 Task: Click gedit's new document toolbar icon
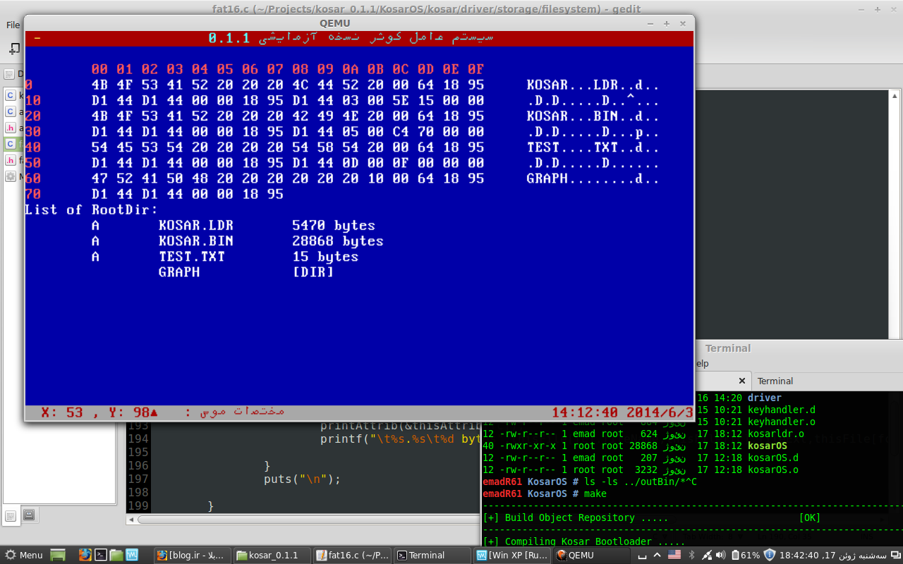[13, 49]
